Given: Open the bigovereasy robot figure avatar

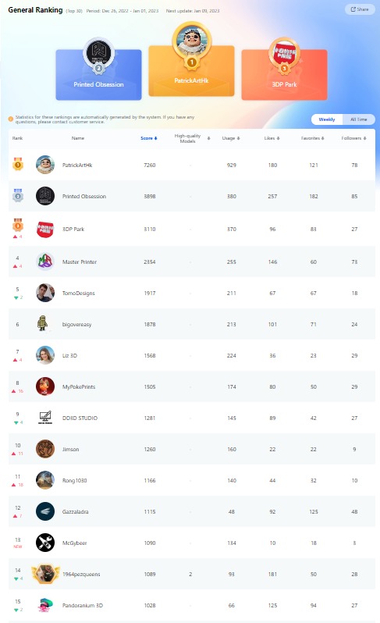Looking at the screenshot, I should tap(42, 323).
